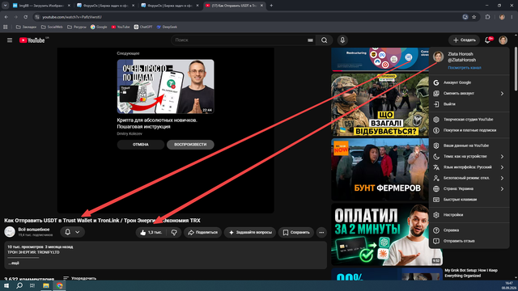This screenshot has width=518, height=291.
Task: Click Посмотреть канал link
Action: pyautogui.click(x=464, y=68)
